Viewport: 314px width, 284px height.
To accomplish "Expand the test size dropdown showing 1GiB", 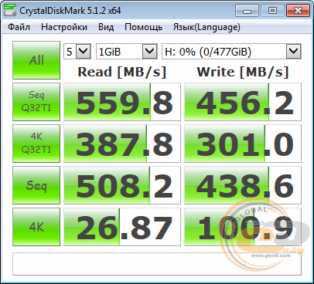I will point(127,52).
